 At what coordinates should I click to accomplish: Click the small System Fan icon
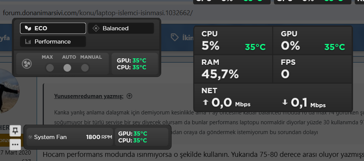pos(30,137)
